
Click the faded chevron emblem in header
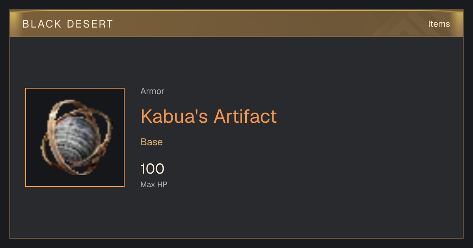406,24
